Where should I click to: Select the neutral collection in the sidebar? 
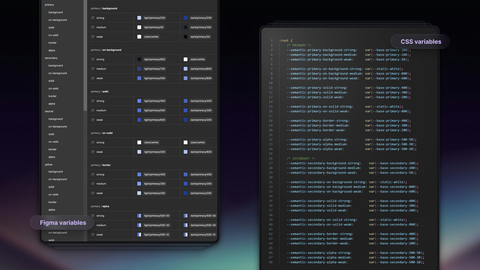tap(49, 111)
